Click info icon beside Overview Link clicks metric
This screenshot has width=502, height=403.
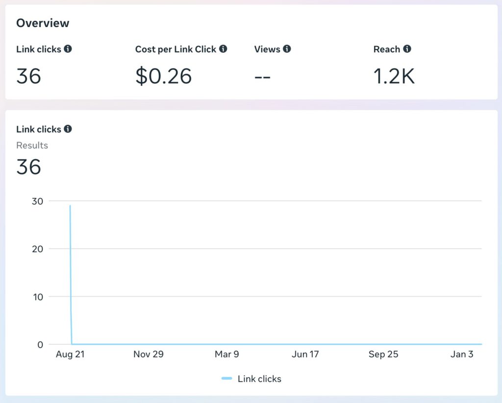click(x=68, y=49)
